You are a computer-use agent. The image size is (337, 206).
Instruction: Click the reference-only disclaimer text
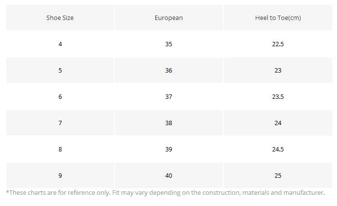(165, 193)
